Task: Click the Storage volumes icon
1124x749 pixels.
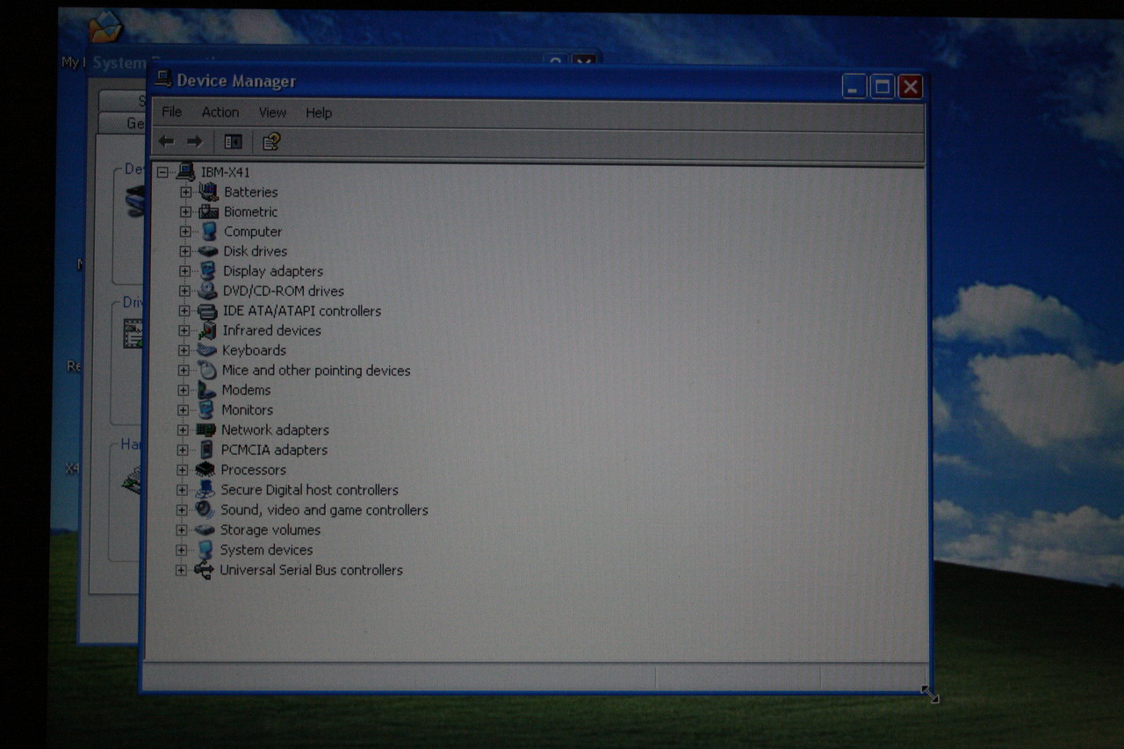Action: pyautogui.click(x=205, y=530)
